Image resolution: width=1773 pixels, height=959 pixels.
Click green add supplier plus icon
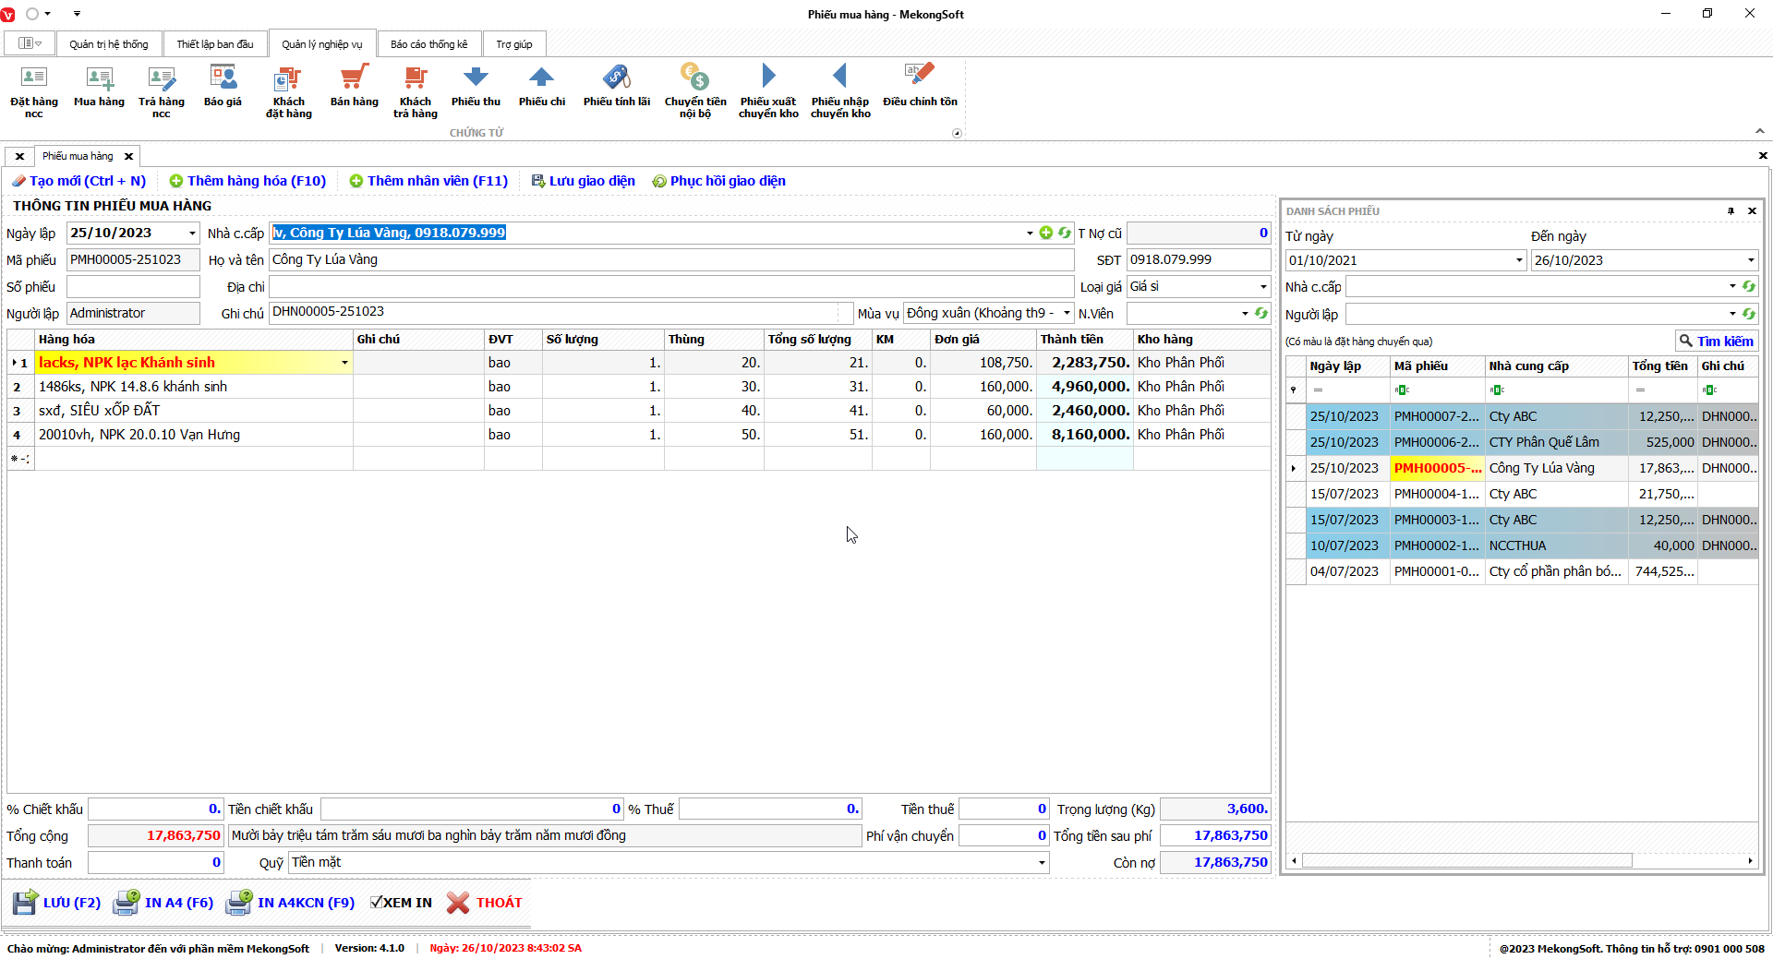coord(1045,234)
